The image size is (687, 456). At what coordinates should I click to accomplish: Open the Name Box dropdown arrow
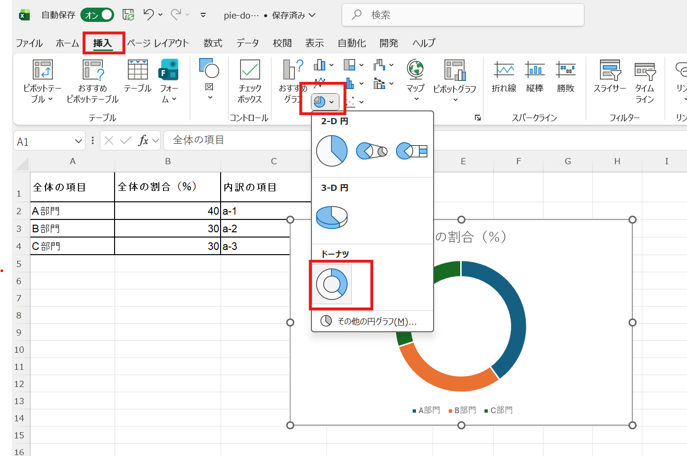click(78, 141)
